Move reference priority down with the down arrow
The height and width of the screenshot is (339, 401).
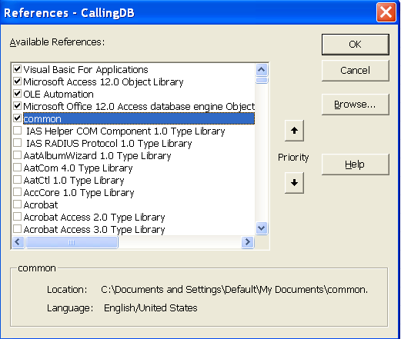click(x=294, y=183)
